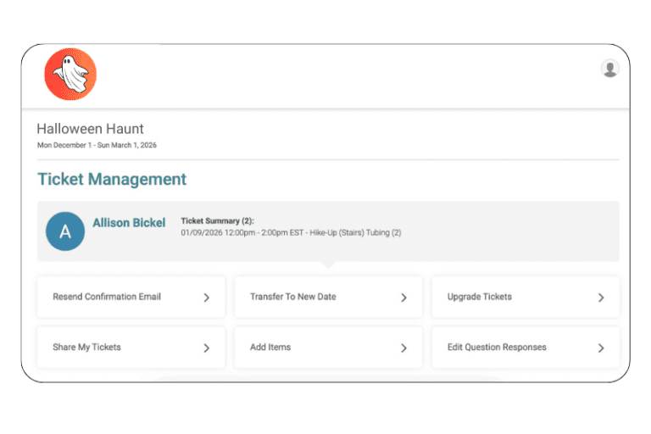
Task: Open the Edit Question Responses option
Action: click(497, 348)
